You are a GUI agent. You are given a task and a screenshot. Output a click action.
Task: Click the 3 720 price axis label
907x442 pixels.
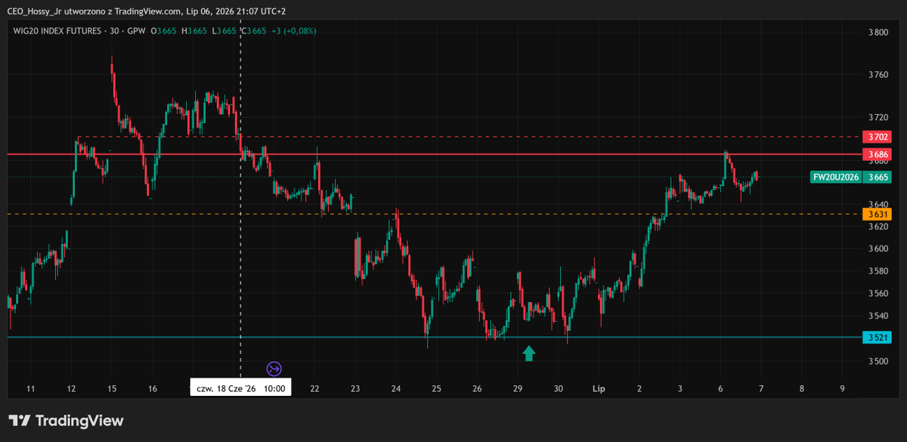879,117
